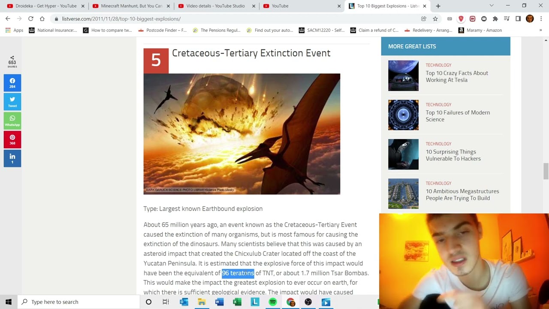The image size is (549, 309).
Task: Click the page vertical scrollbar thumb
Action: (546, 172)
